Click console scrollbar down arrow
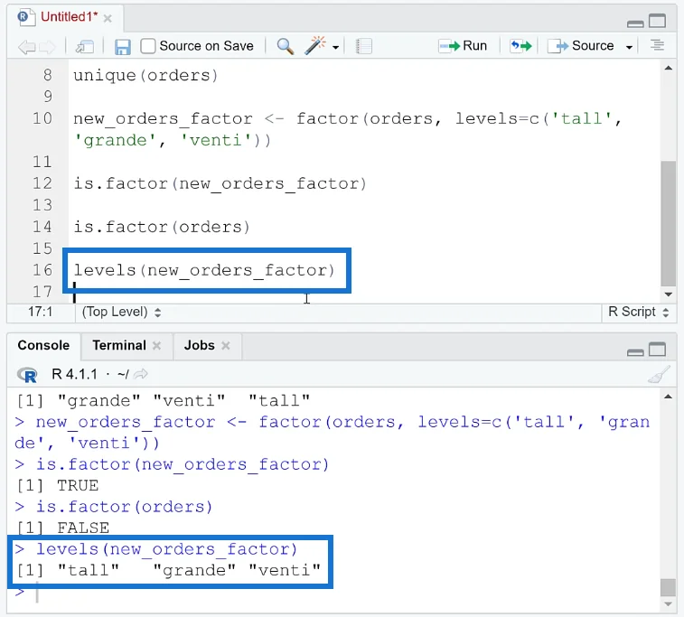This screenshot has height=617, width=684. coord(669,604)
